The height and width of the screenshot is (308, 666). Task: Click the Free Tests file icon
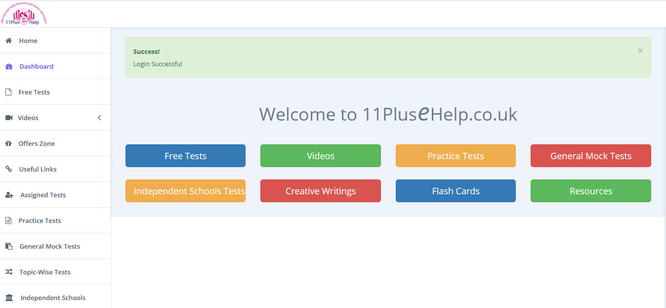point(8,92)
